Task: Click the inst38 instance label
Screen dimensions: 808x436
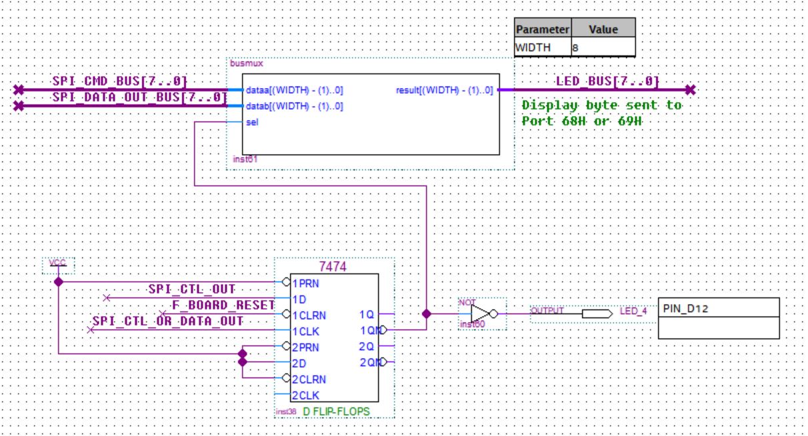Action: (x=286, y=412)
